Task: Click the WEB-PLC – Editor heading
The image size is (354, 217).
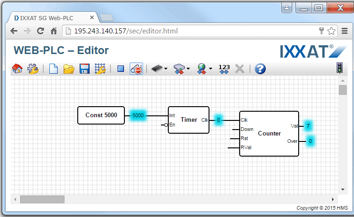Action: [x=61, y=50]
